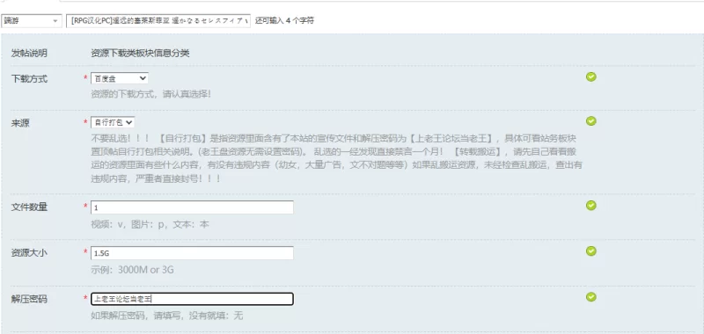
Task: Click the 下载方式 field label
Action: click(x=29, y=79)
